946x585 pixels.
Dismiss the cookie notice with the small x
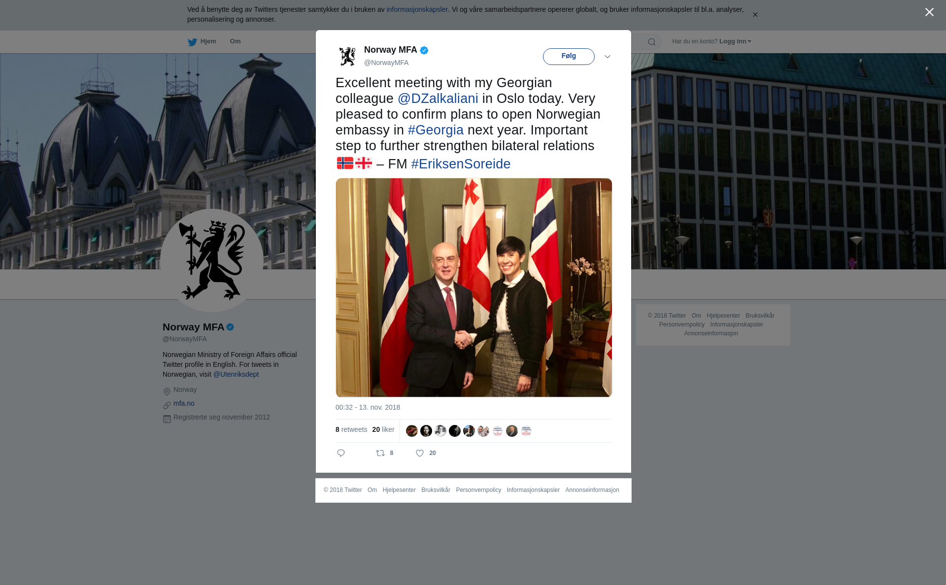(755, 15)
